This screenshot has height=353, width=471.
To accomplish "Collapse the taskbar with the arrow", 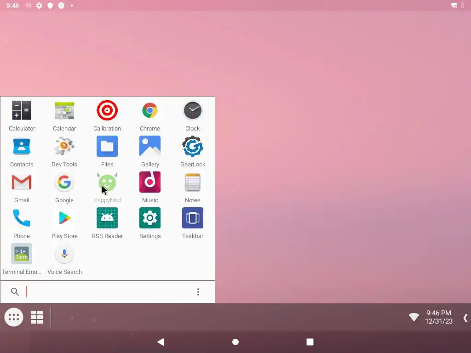I will coord(465,318).
